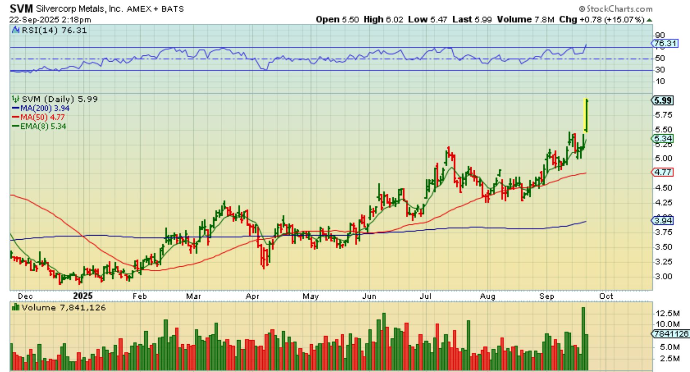
Task: Click the 12.5M label on the volume axis
Action: 668,314
